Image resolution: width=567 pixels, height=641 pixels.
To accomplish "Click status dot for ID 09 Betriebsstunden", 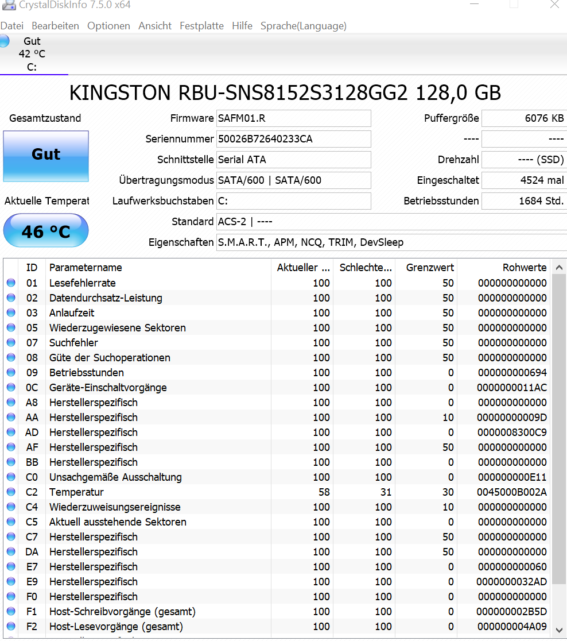I will [x=11, y=372].
